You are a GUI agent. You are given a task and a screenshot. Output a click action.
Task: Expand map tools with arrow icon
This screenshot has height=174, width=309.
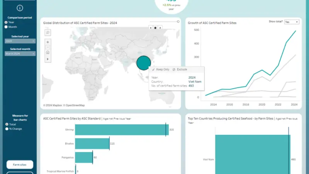[x=48, y=59]
